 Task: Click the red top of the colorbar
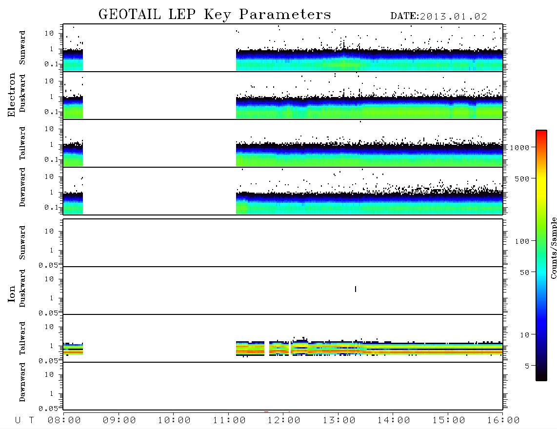(x=541, y=133)
